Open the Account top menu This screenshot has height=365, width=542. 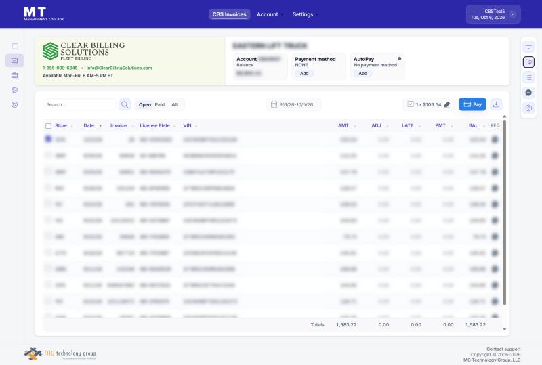click(x=270, y=14)
